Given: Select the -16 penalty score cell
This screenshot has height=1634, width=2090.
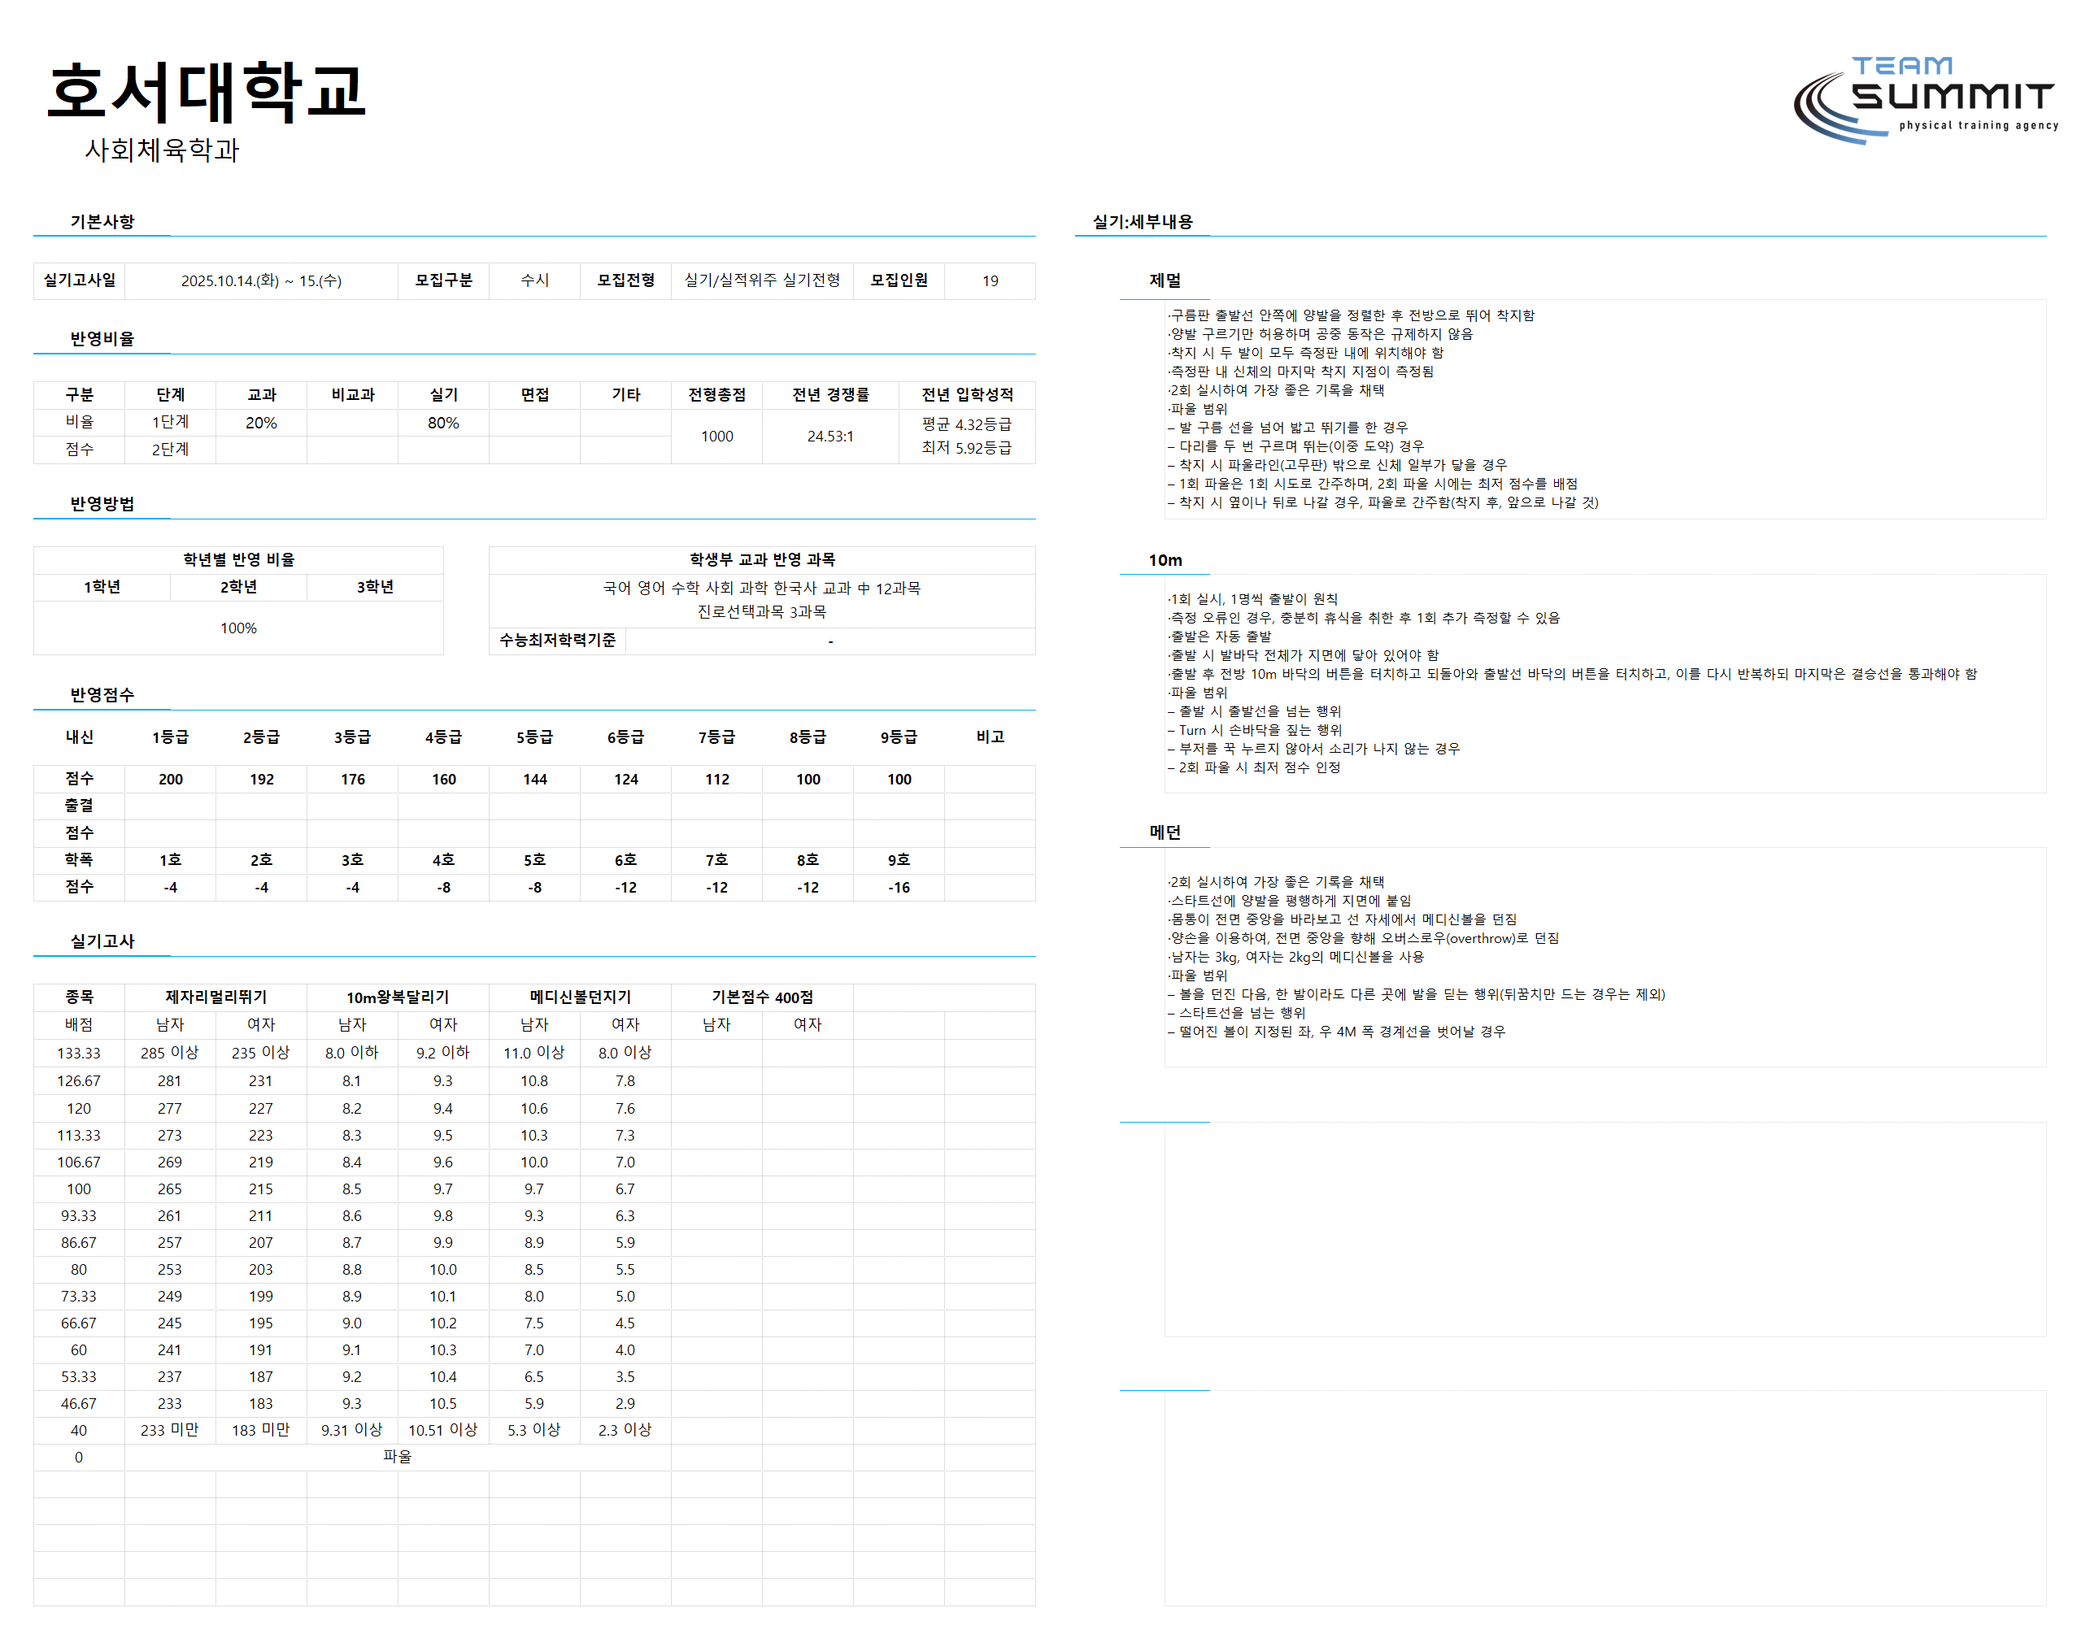Looking at the screenshot, I should point(899,888).
